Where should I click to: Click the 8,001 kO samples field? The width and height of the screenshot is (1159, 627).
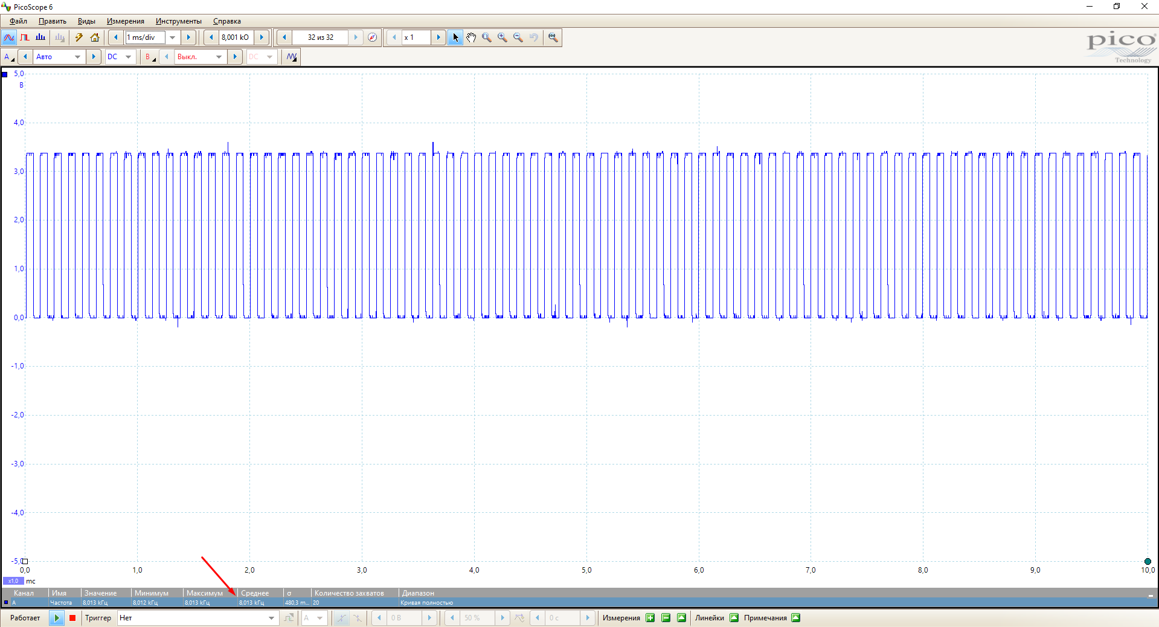click(x=236, y=37)
